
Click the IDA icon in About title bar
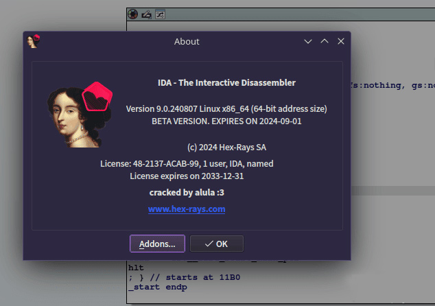(33, 41)
